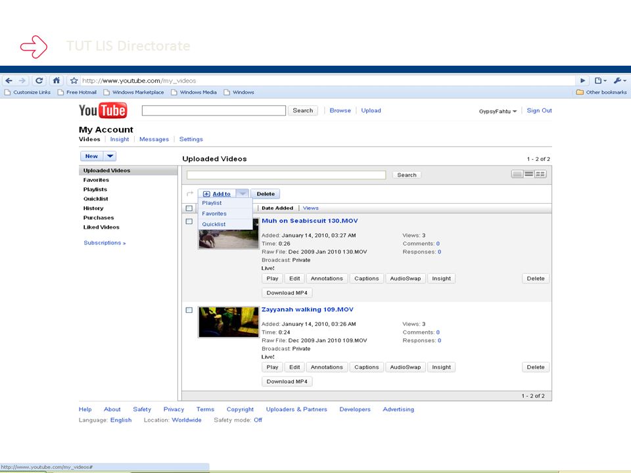The image size is (631, 473).
Task: Open the browser wrench tools menu
Action: (620, 81)
